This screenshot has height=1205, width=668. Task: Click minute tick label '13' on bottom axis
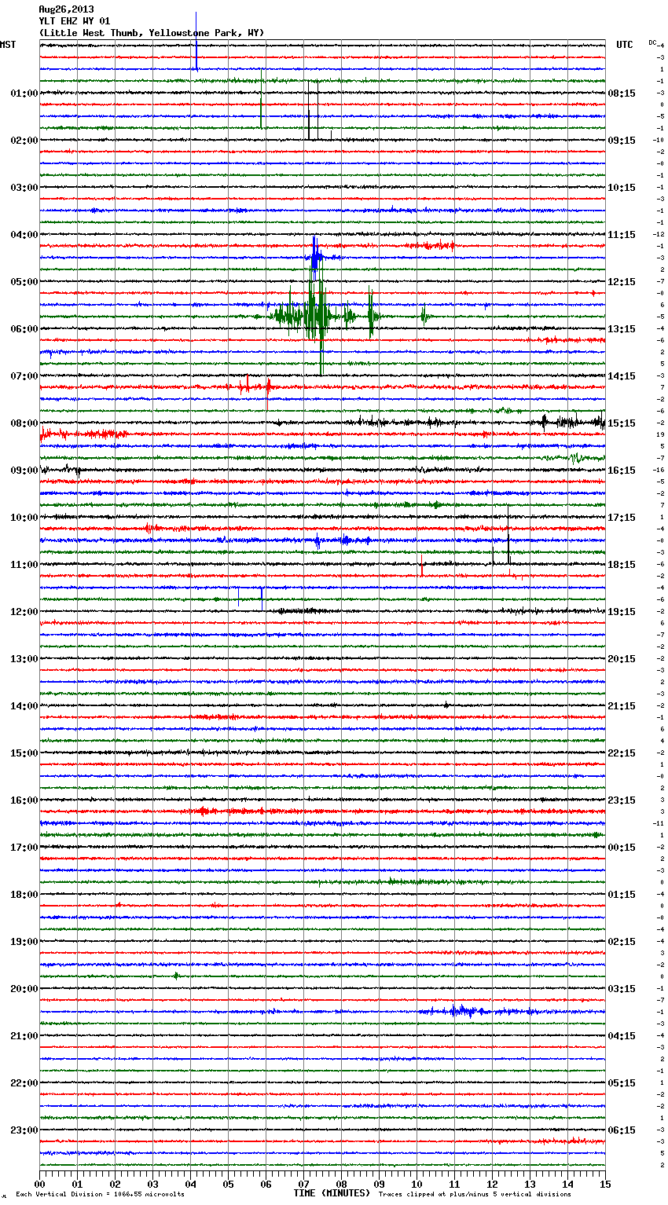point(530,1184)
